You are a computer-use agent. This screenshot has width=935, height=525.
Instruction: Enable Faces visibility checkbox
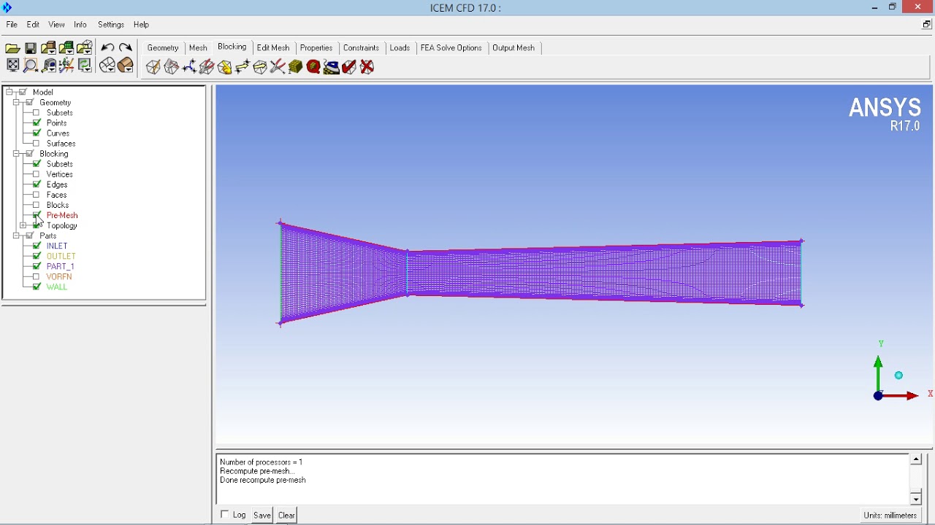point(37,195)
